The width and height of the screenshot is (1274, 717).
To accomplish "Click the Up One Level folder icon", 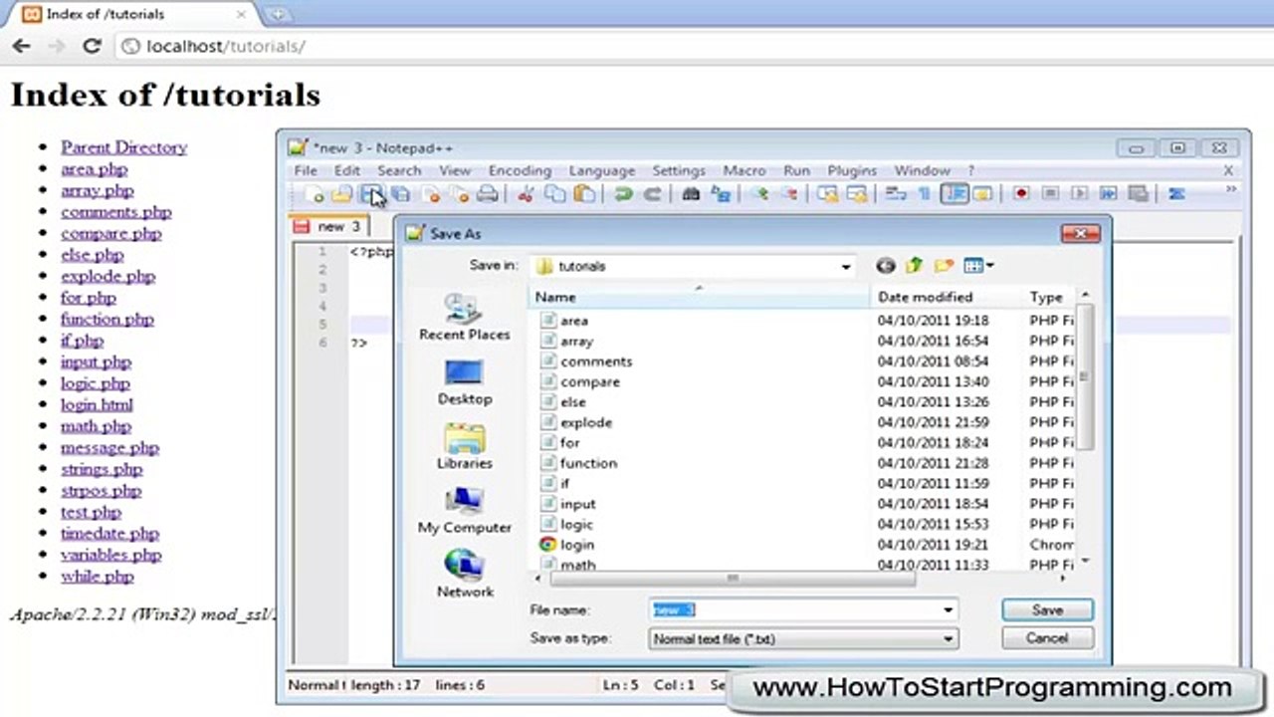I will coord(915,266).
